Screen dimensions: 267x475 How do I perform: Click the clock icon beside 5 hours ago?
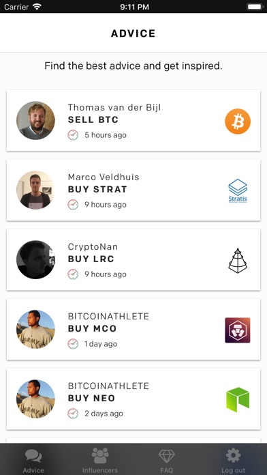click(x=73, y=135)
